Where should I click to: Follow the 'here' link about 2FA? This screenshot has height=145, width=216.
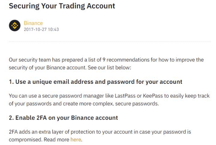(x=76, y=139)
